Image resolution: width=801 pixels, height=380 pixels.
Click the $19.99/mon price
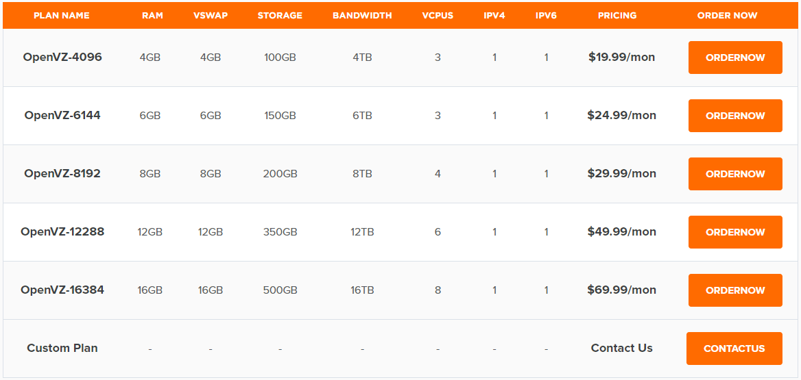click(x=622, y=57)
